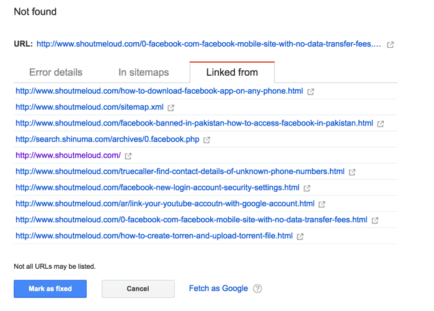Click help question mark next to Fetch as Google
The image size is (434, 311).
pos(257,289)
